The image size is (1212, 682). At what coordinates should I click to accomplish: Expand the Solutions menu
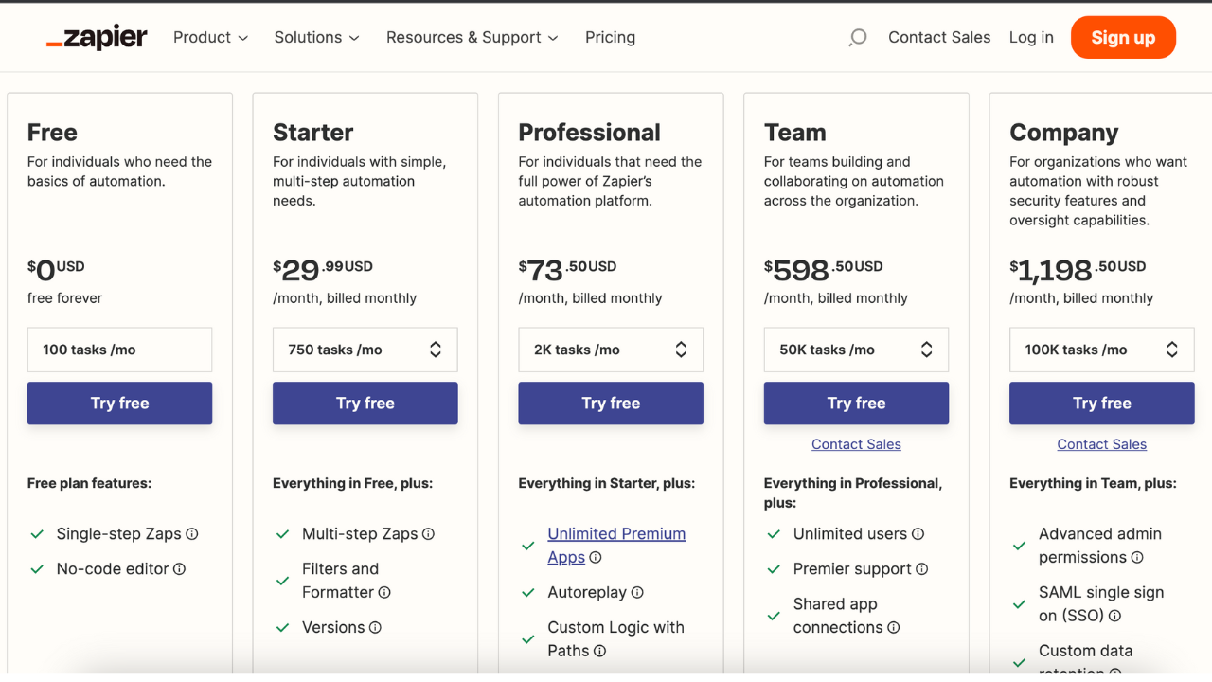tap(316, 38)
